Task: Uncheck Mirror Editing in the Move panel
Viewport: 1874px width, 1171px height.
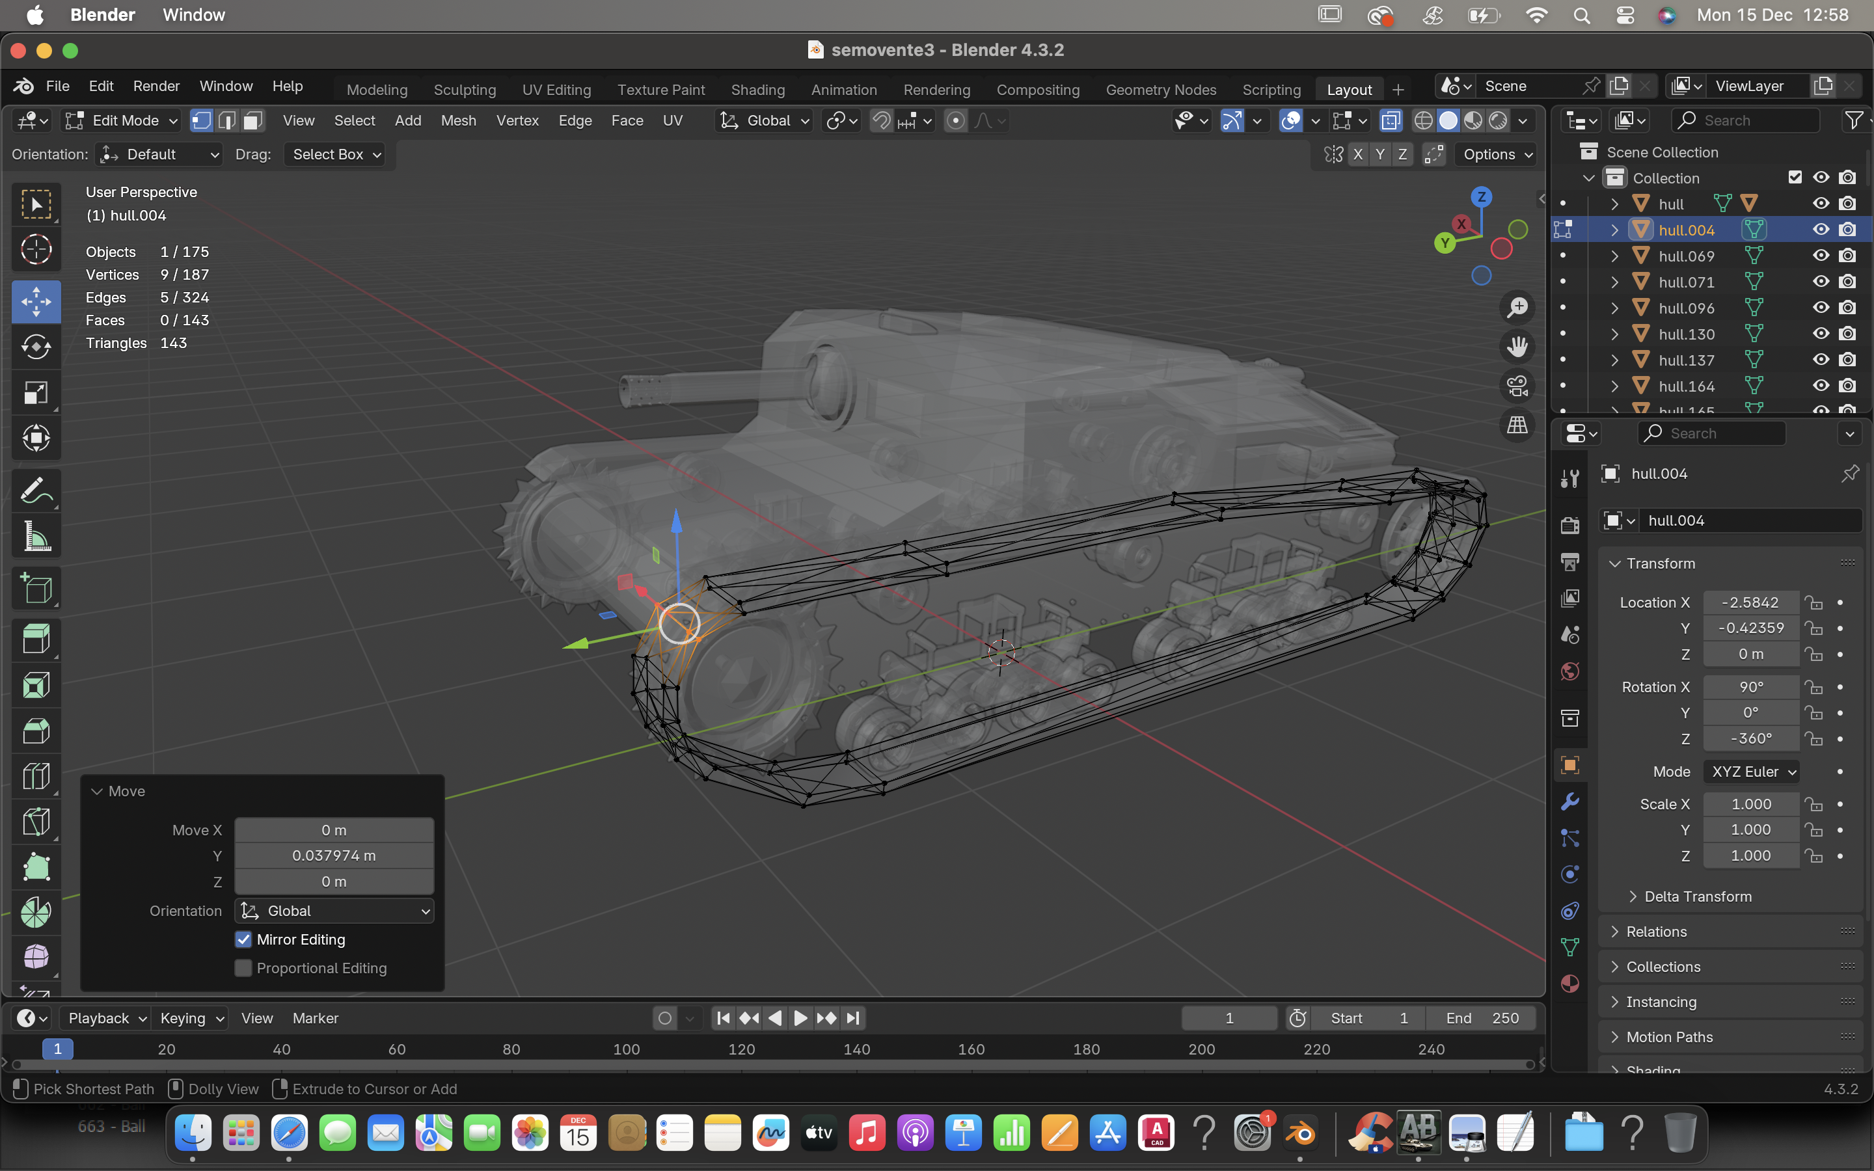Action: [243, 939]
